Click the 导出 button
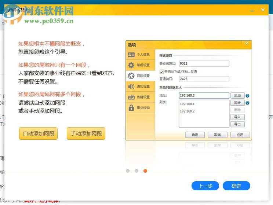Image resolution: width=273 pixels, height=205 pixels. [x=237, y=124]
